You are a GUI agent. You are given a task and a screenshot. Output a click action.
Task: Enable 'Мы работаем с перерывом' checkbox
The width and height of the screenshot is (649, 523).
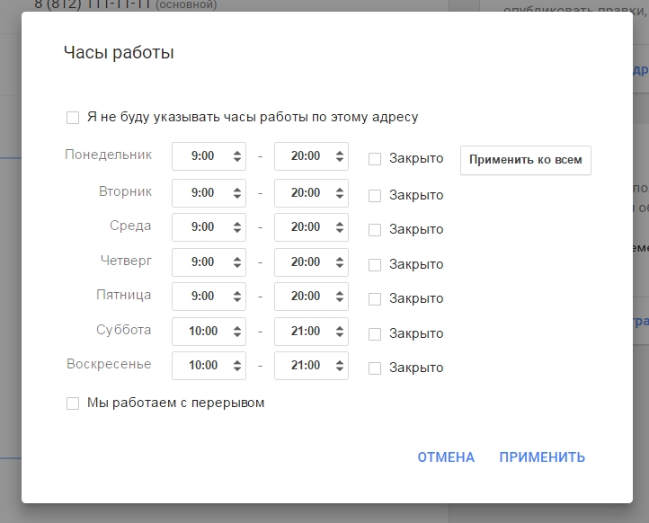(x=73, y=403)
